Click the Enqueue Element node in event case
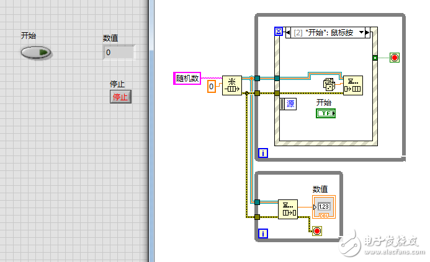 pyautogui.click(x=353, y=85)
